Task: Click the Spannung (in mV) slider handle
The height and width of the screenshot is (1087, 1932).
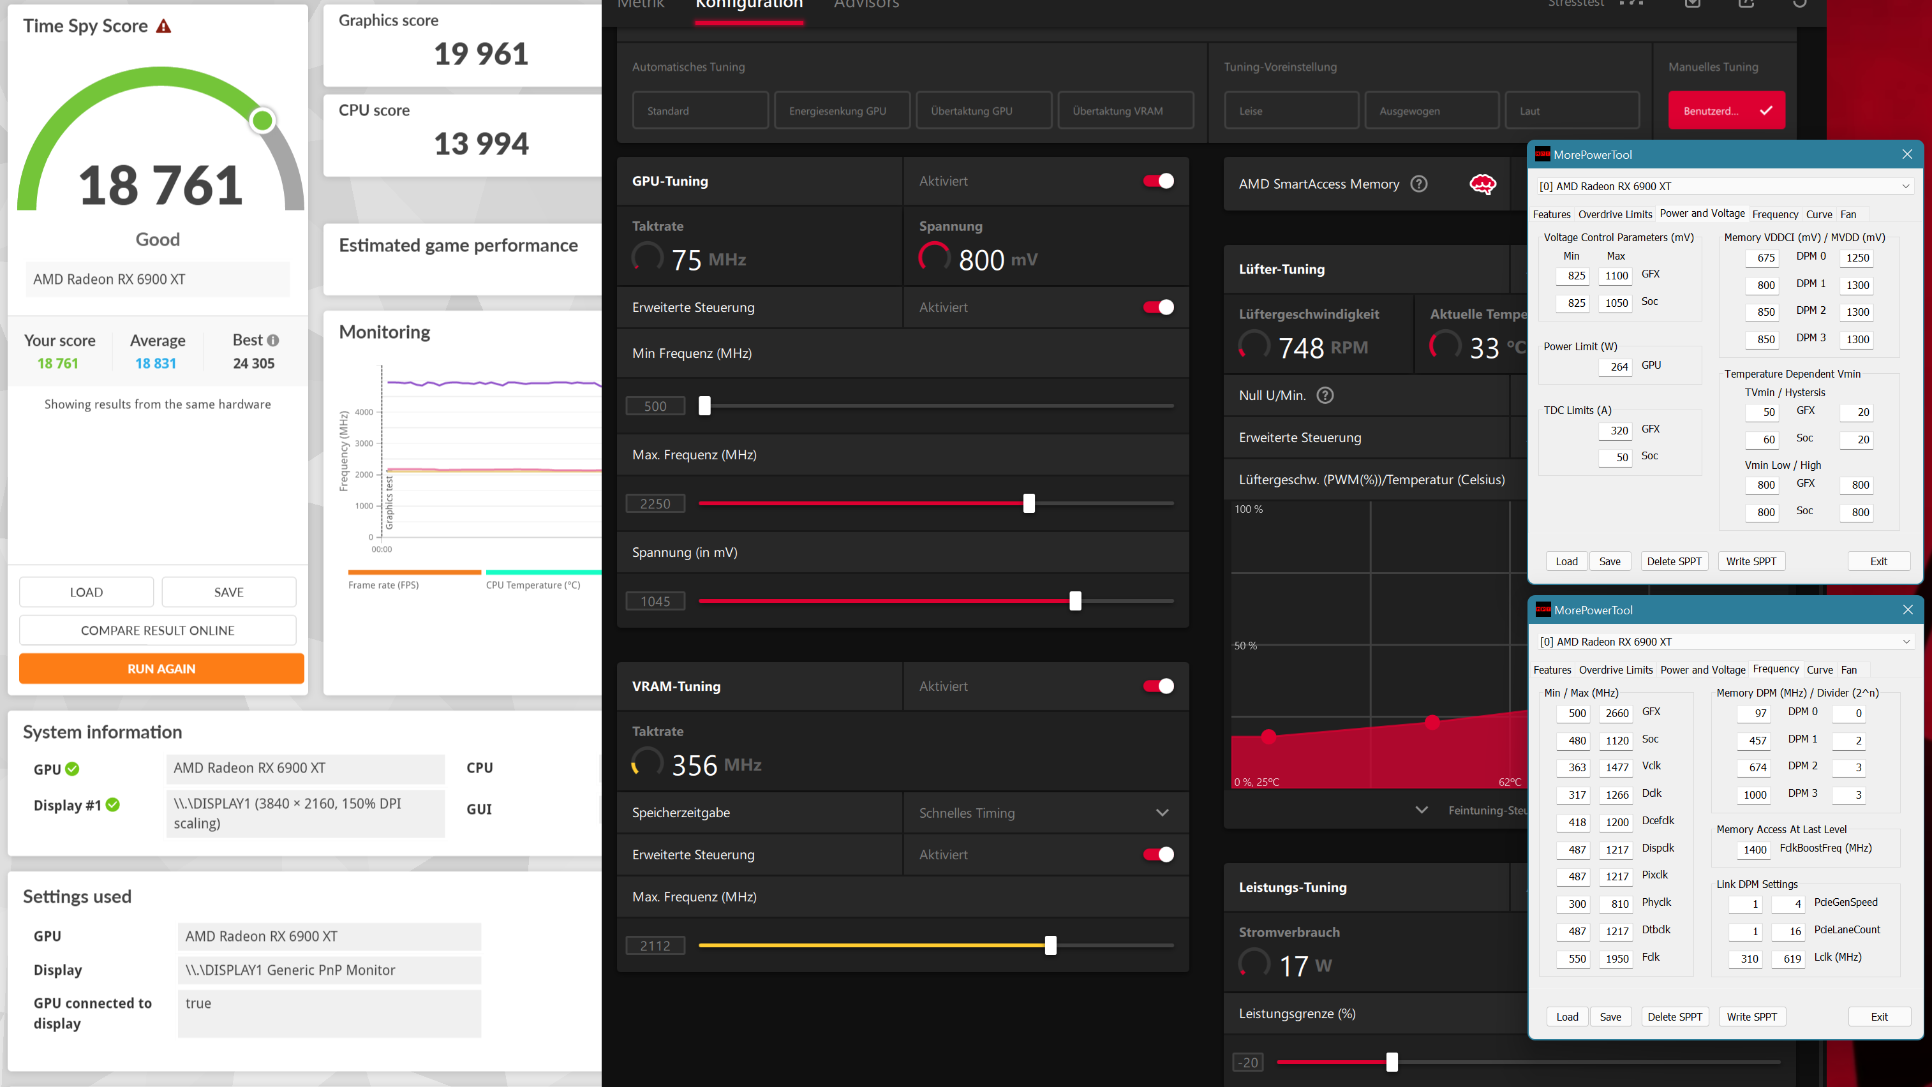Action: 1074,600
